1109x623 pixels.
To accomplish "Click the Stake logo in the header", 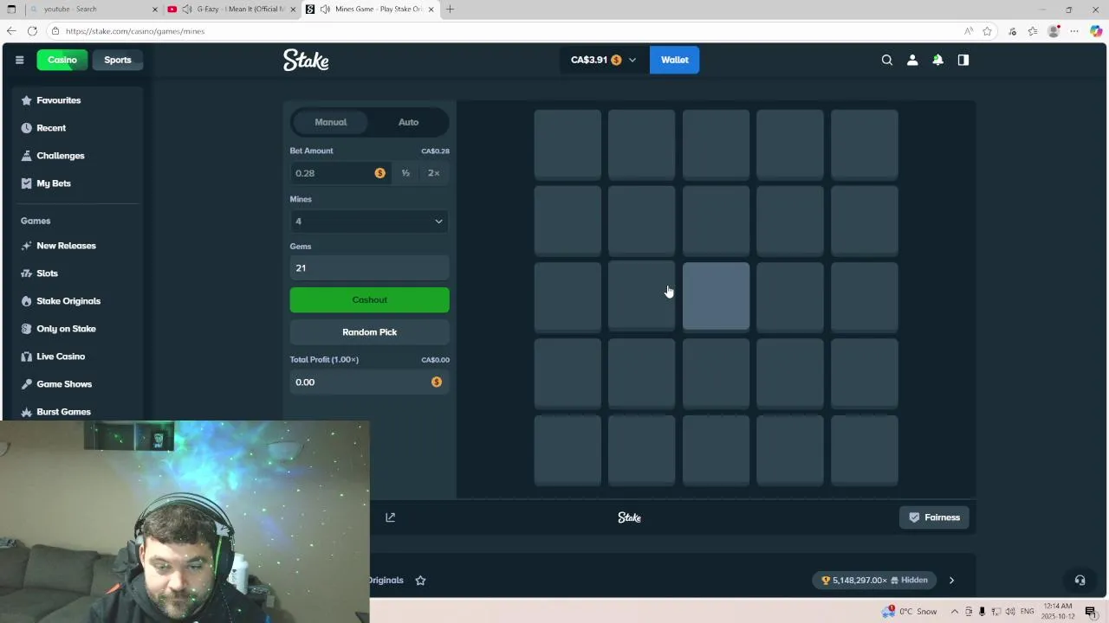I will click(306, 60).
